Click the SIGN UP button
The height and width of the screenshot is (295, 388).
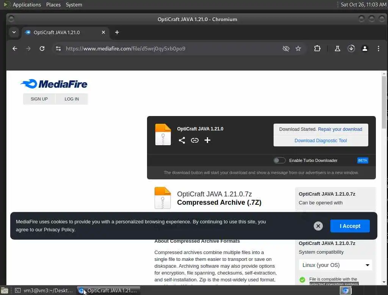click(39, 99)
